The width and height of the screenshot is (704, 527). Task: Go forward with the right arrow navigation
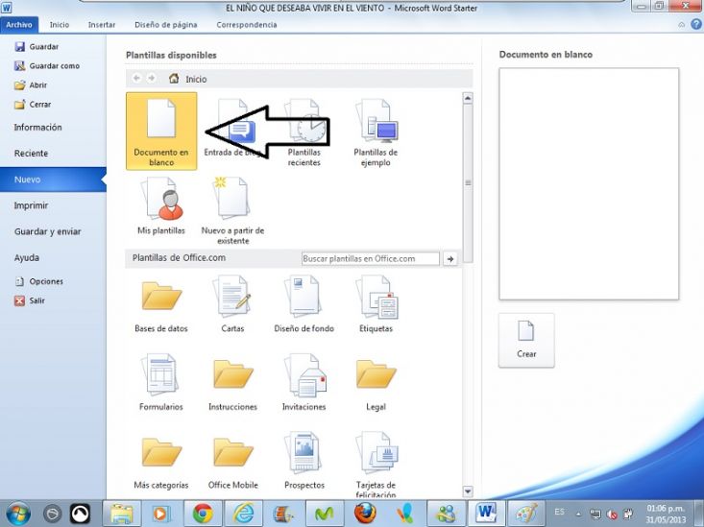[152, 78]
